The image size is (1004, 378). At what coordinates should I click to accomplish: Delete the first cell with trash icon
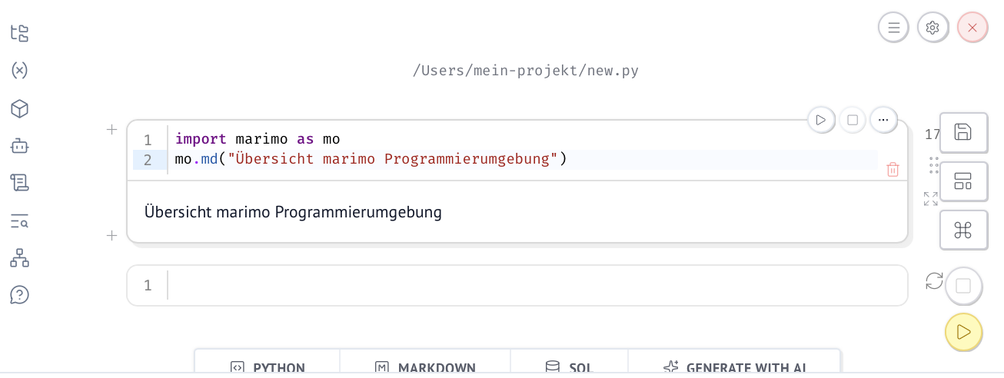pos(893,170)
